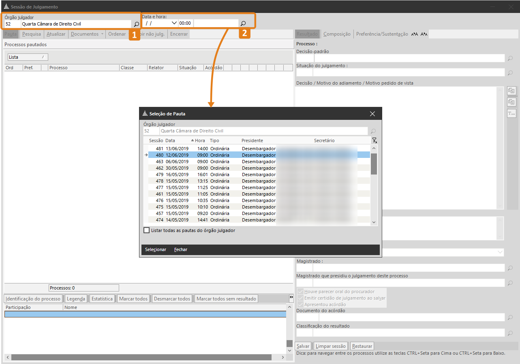Expand the chevron button right of the action buttons
Image resolution: width=520 pixels, height=364 pixels.
[291, 298]
